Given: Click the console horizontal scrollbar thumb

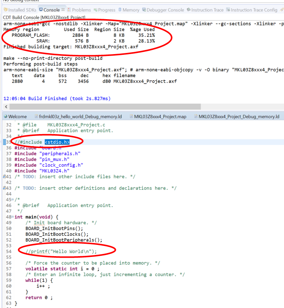Looking at the screenshot, I should click(x=105, y=107).
